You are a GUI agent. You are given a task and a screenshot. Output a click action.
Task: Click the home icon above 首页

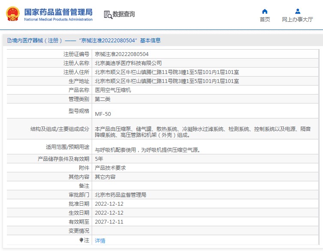pos(265,11)
